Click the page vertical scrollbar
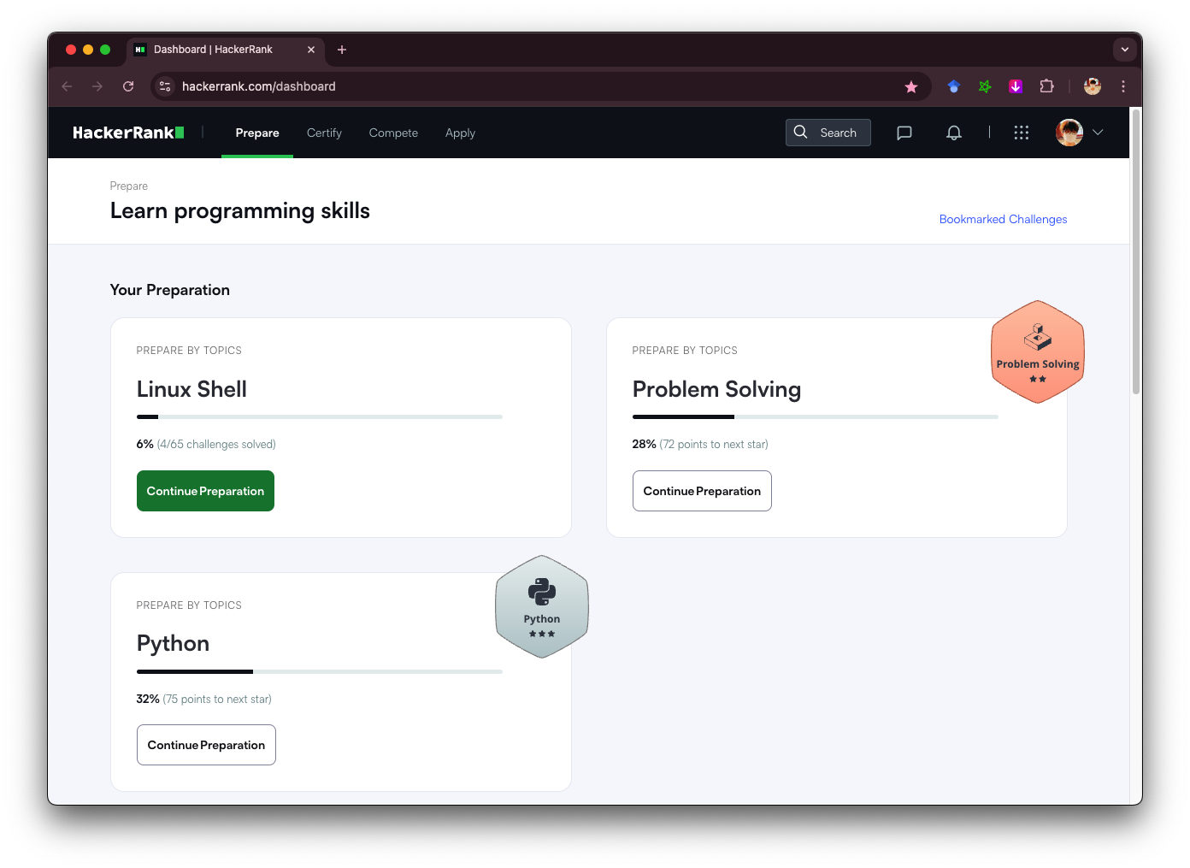Viewport: 1190px width, 868px height. (1136, 252)
